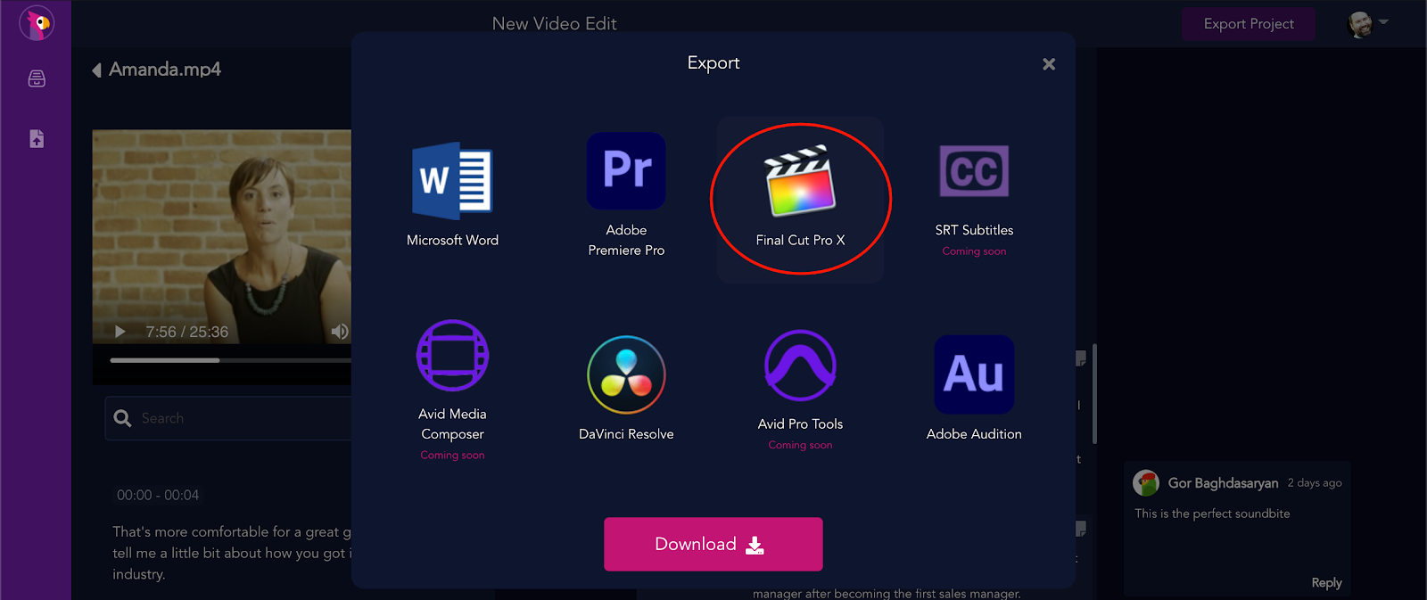Click the transcript scrollbar handle

1094,392
